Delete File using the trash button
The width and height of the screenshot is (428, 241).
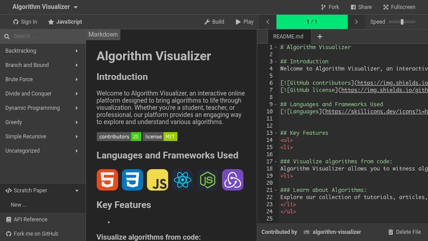404,232
